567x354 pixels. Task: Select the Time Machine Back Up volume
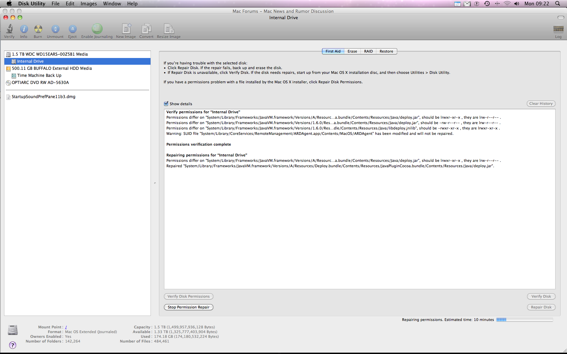78,76
